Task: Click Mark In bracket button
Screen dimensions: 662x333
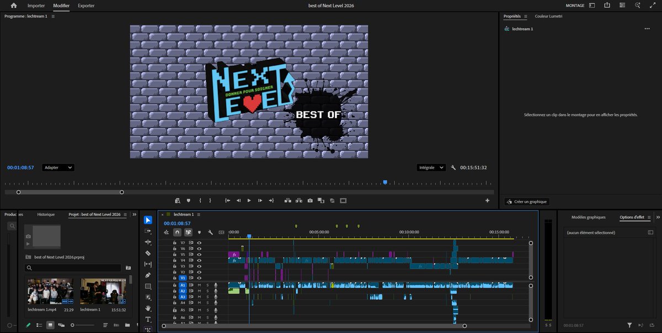Action: 200,201
